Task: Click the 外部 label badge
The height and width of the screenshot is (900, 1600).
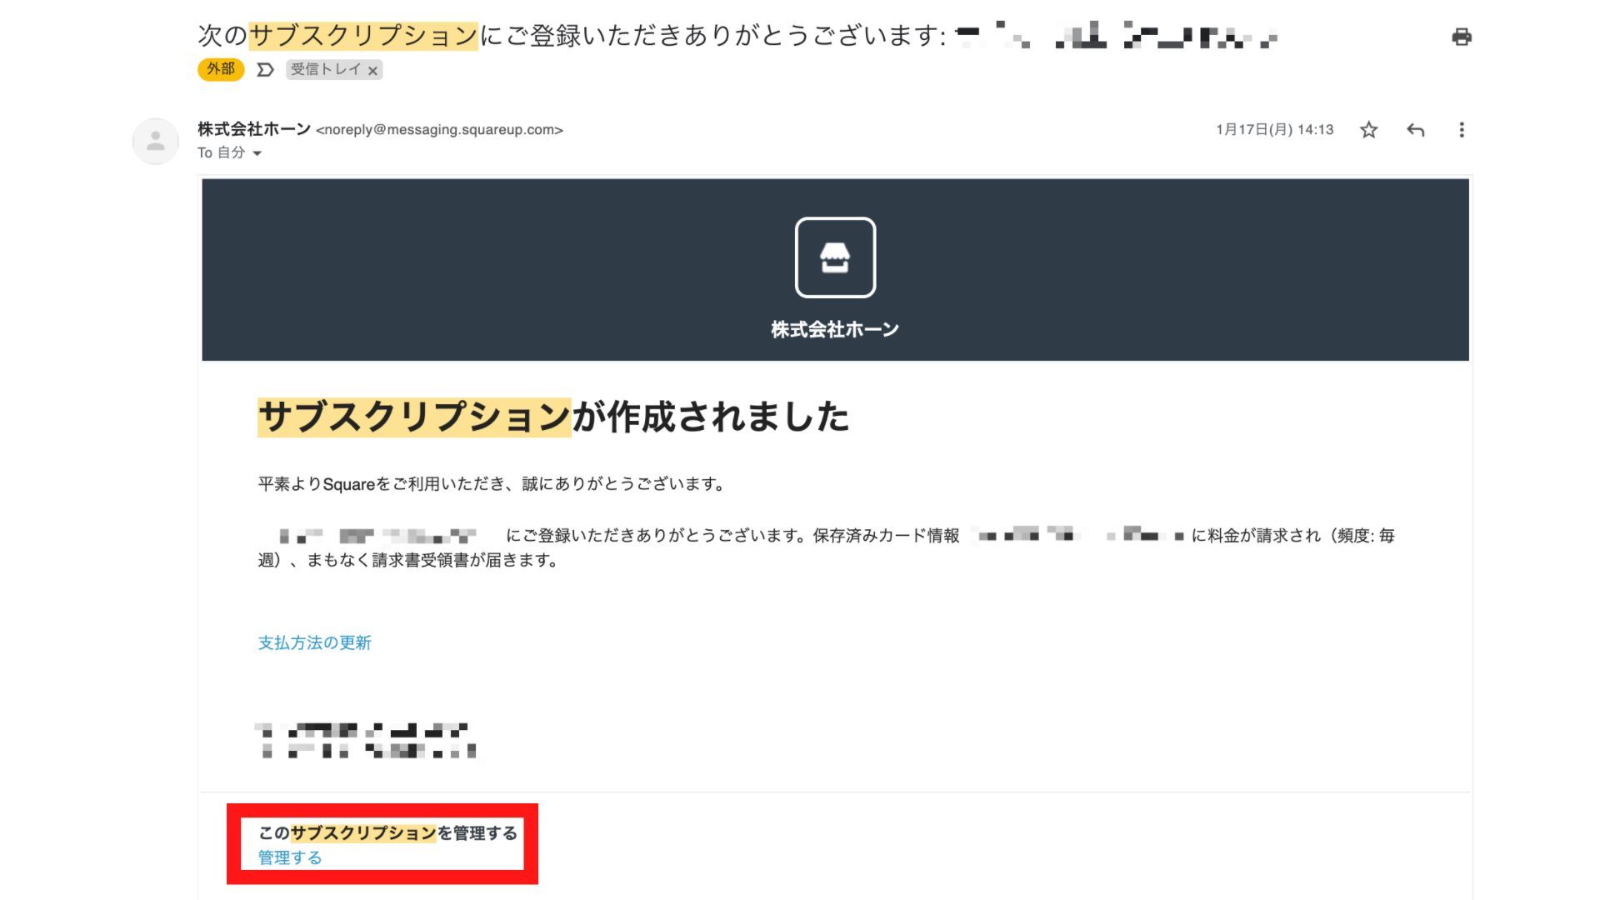Action: [221, 69]
